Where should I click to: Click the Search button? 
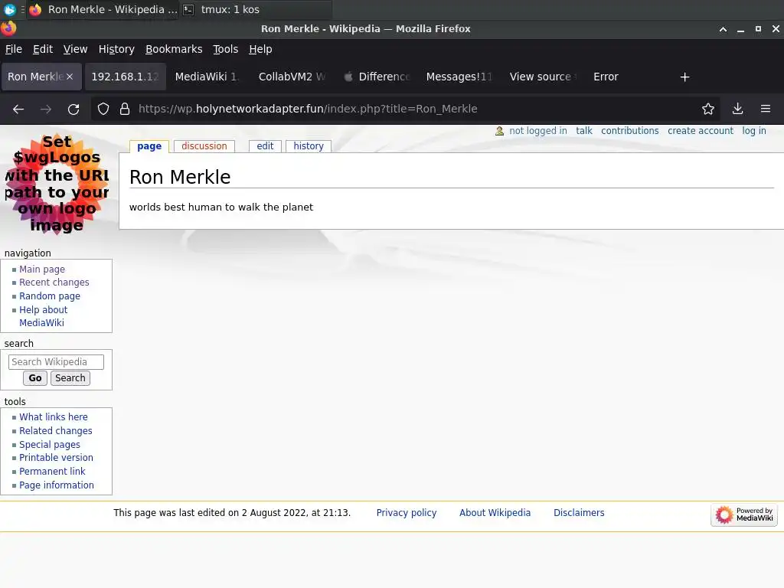tap(70, 378)
